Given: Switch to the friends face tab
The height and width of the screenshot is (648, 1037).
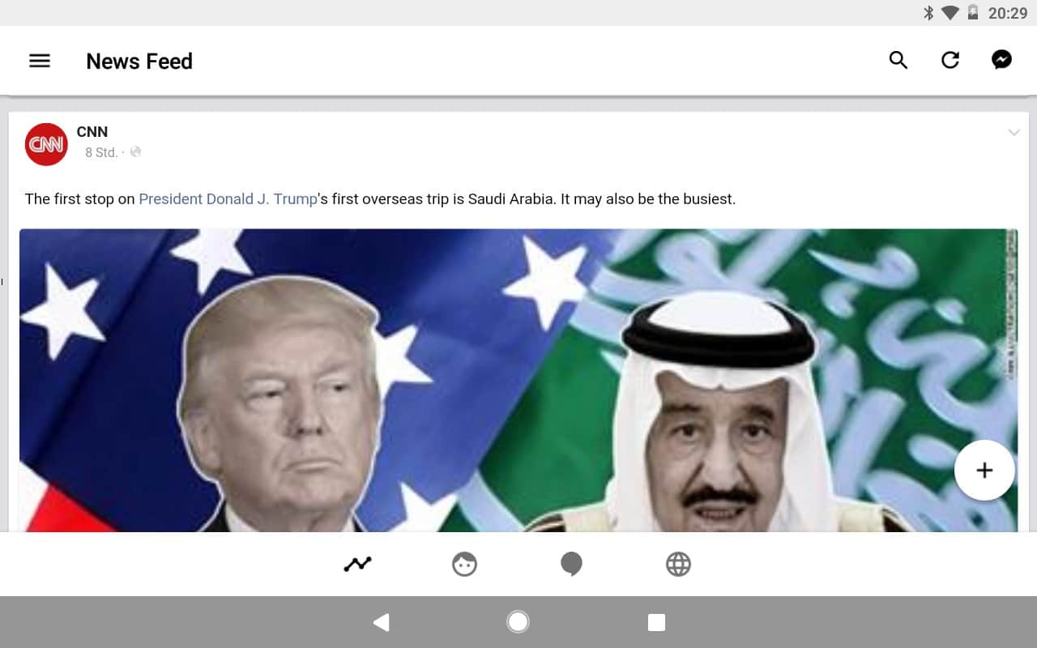Looking at the screenshot, I should click(x=464, y=564).
